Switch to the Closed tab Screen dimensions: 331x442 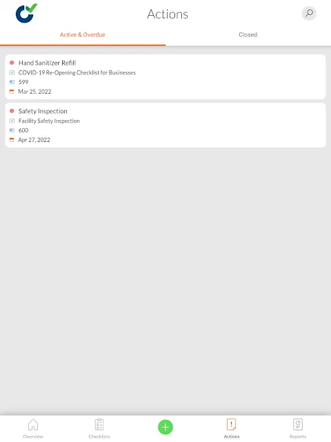[248, 34]
